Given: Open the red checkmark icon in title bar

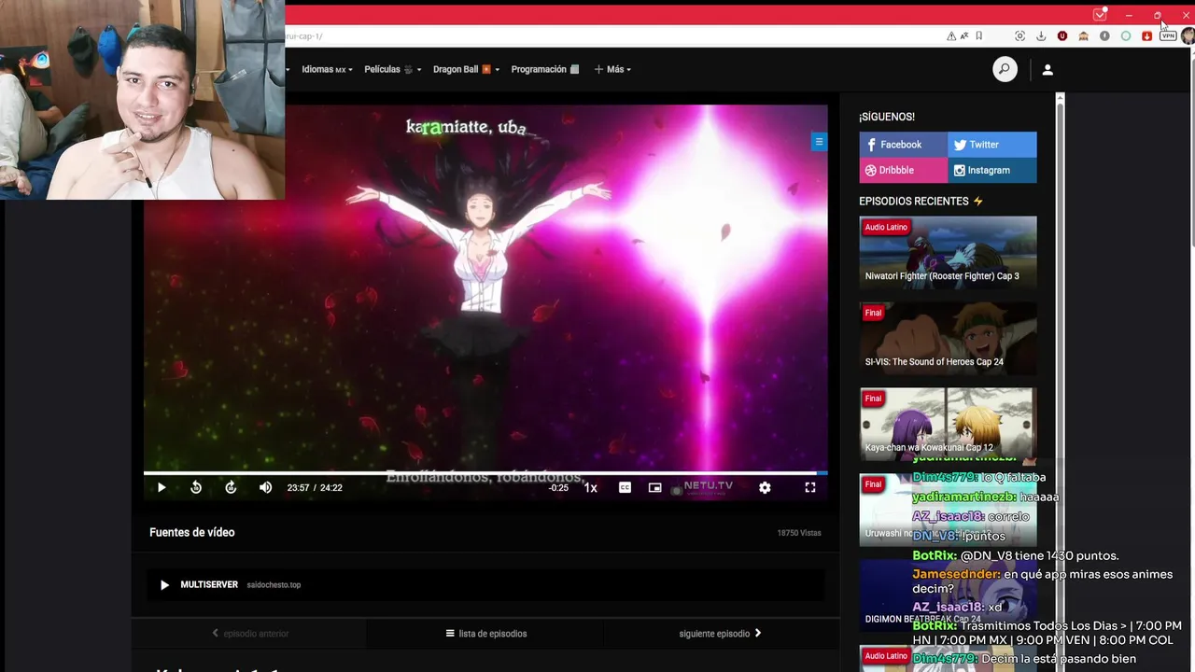Looking at the screenshot, I should click(x=1100, y=15).
